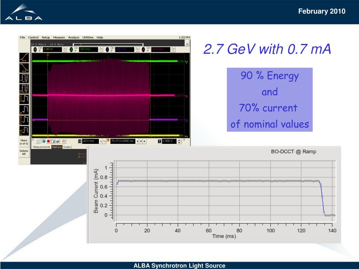Click the More (1 of 2) button
This screenshot has height=269, width=359.
pos(24,142)
